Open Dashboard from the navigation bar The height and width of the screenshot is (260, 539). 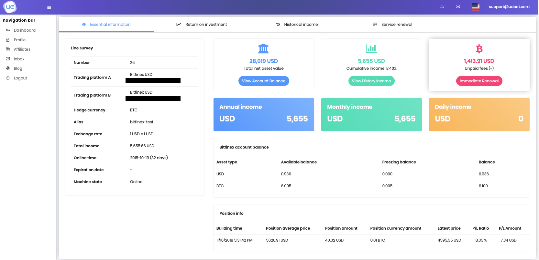25,30
